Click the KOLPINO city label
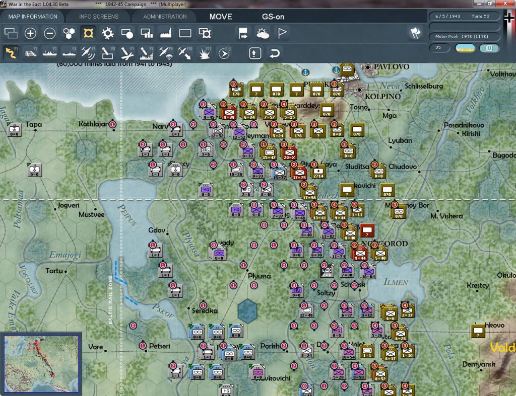 coord(383,97)
